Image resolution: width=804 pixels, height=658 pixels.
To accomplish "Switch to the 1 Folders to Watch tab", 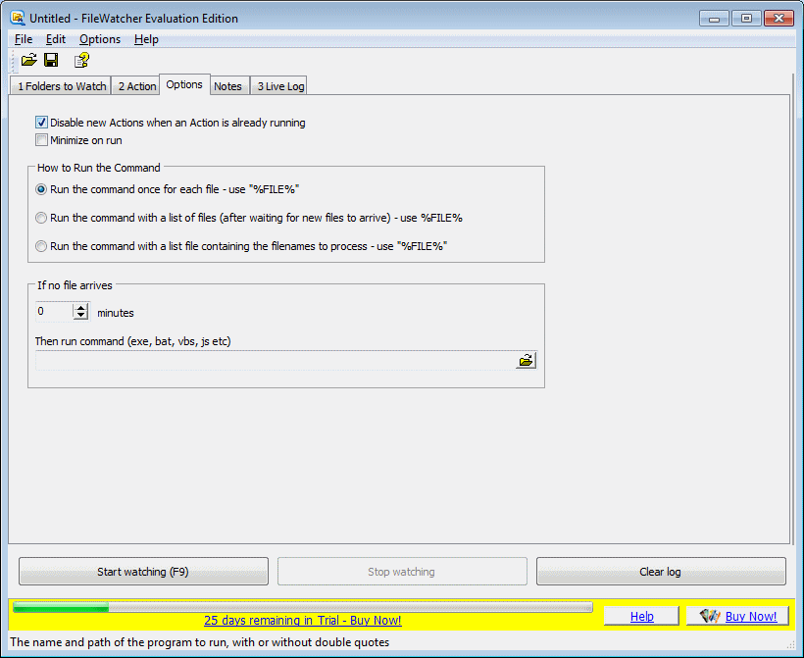I will pyautogui.click(x=62, y=86).
